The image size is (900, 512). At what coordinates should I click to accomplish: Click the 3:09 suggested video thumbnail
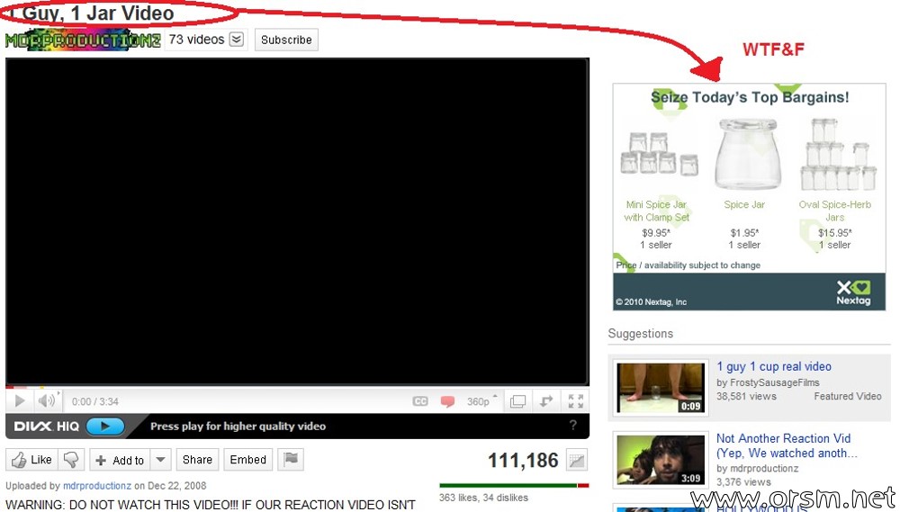(661, 460)
